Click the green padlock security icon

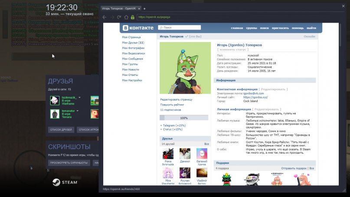click(x=133, y=17)
